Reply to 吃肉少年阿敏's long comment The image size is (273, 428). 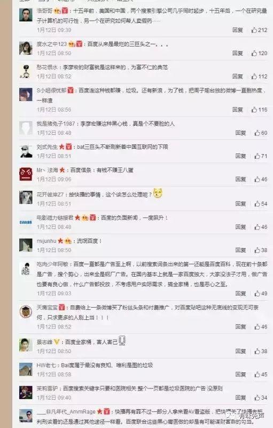[x=240, y=293]
